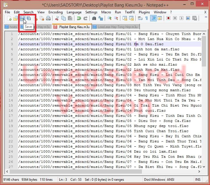Click Dos\Windows line ending status field
This screenshot has height=185, width=210.
point(155,180)
